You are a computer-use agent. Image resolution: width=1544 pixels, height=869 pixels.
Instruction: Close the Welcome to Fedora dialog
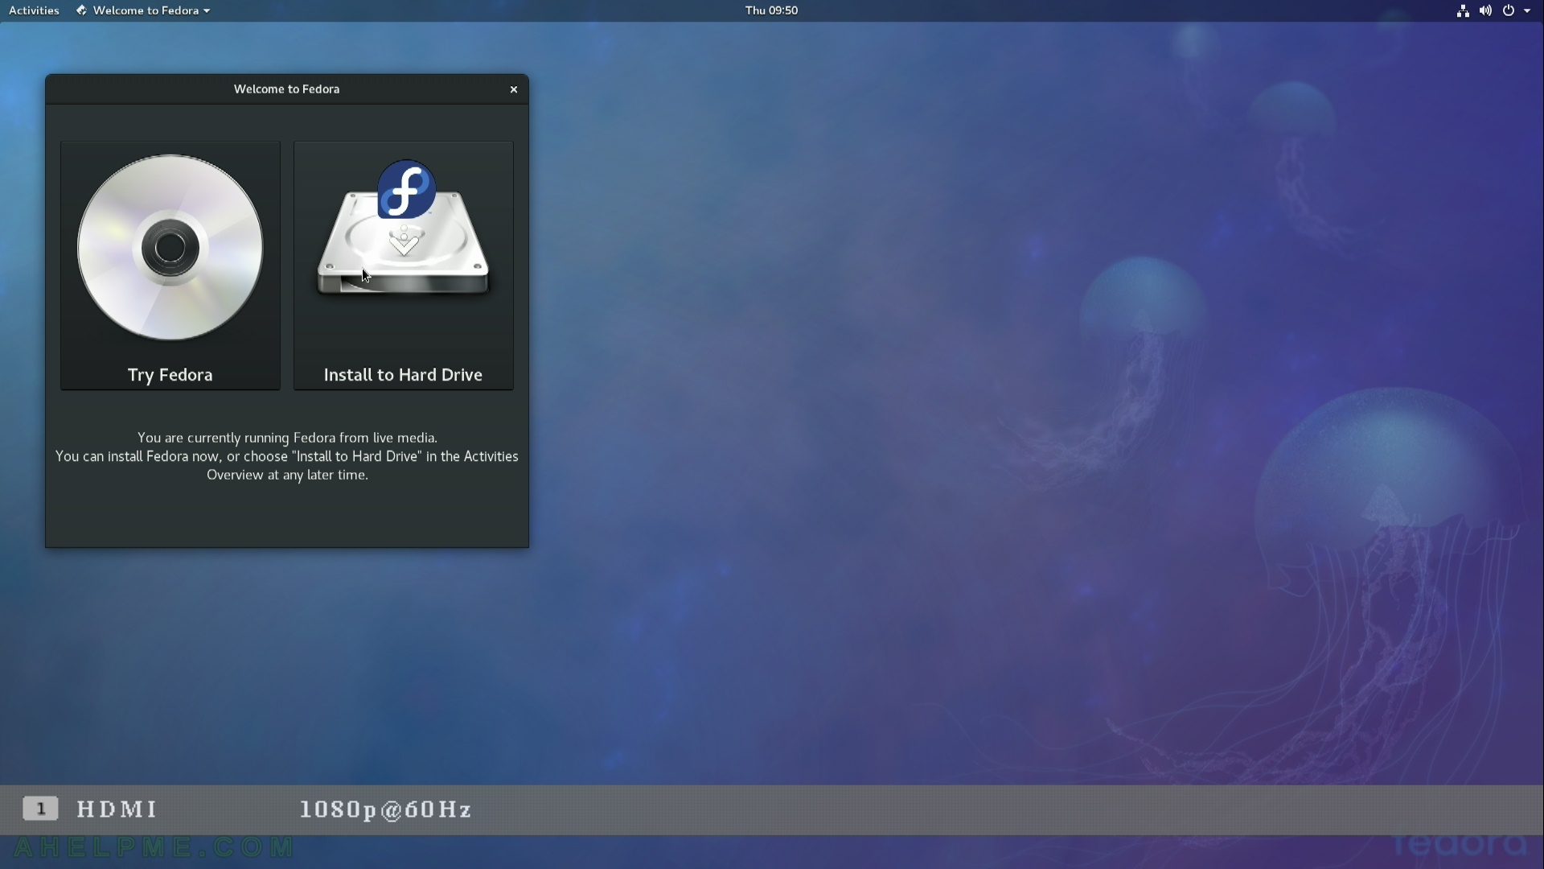[515, 89]
